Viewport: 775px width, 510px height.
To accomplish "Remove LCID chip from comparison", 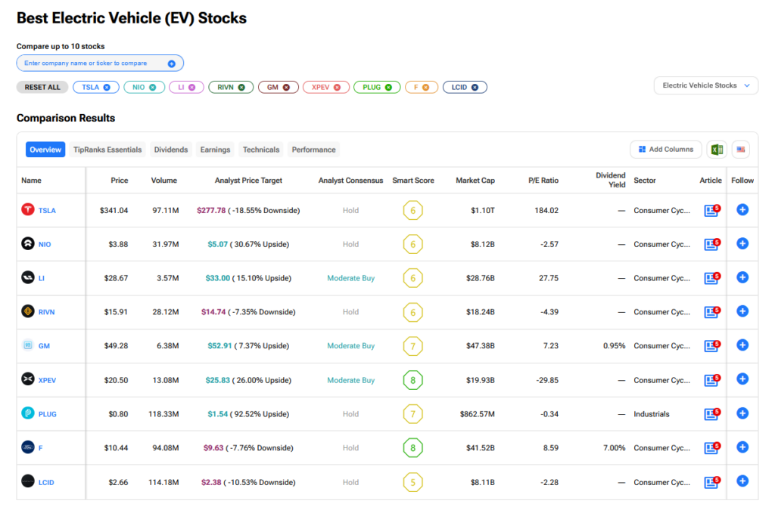I will click(475, 88).
